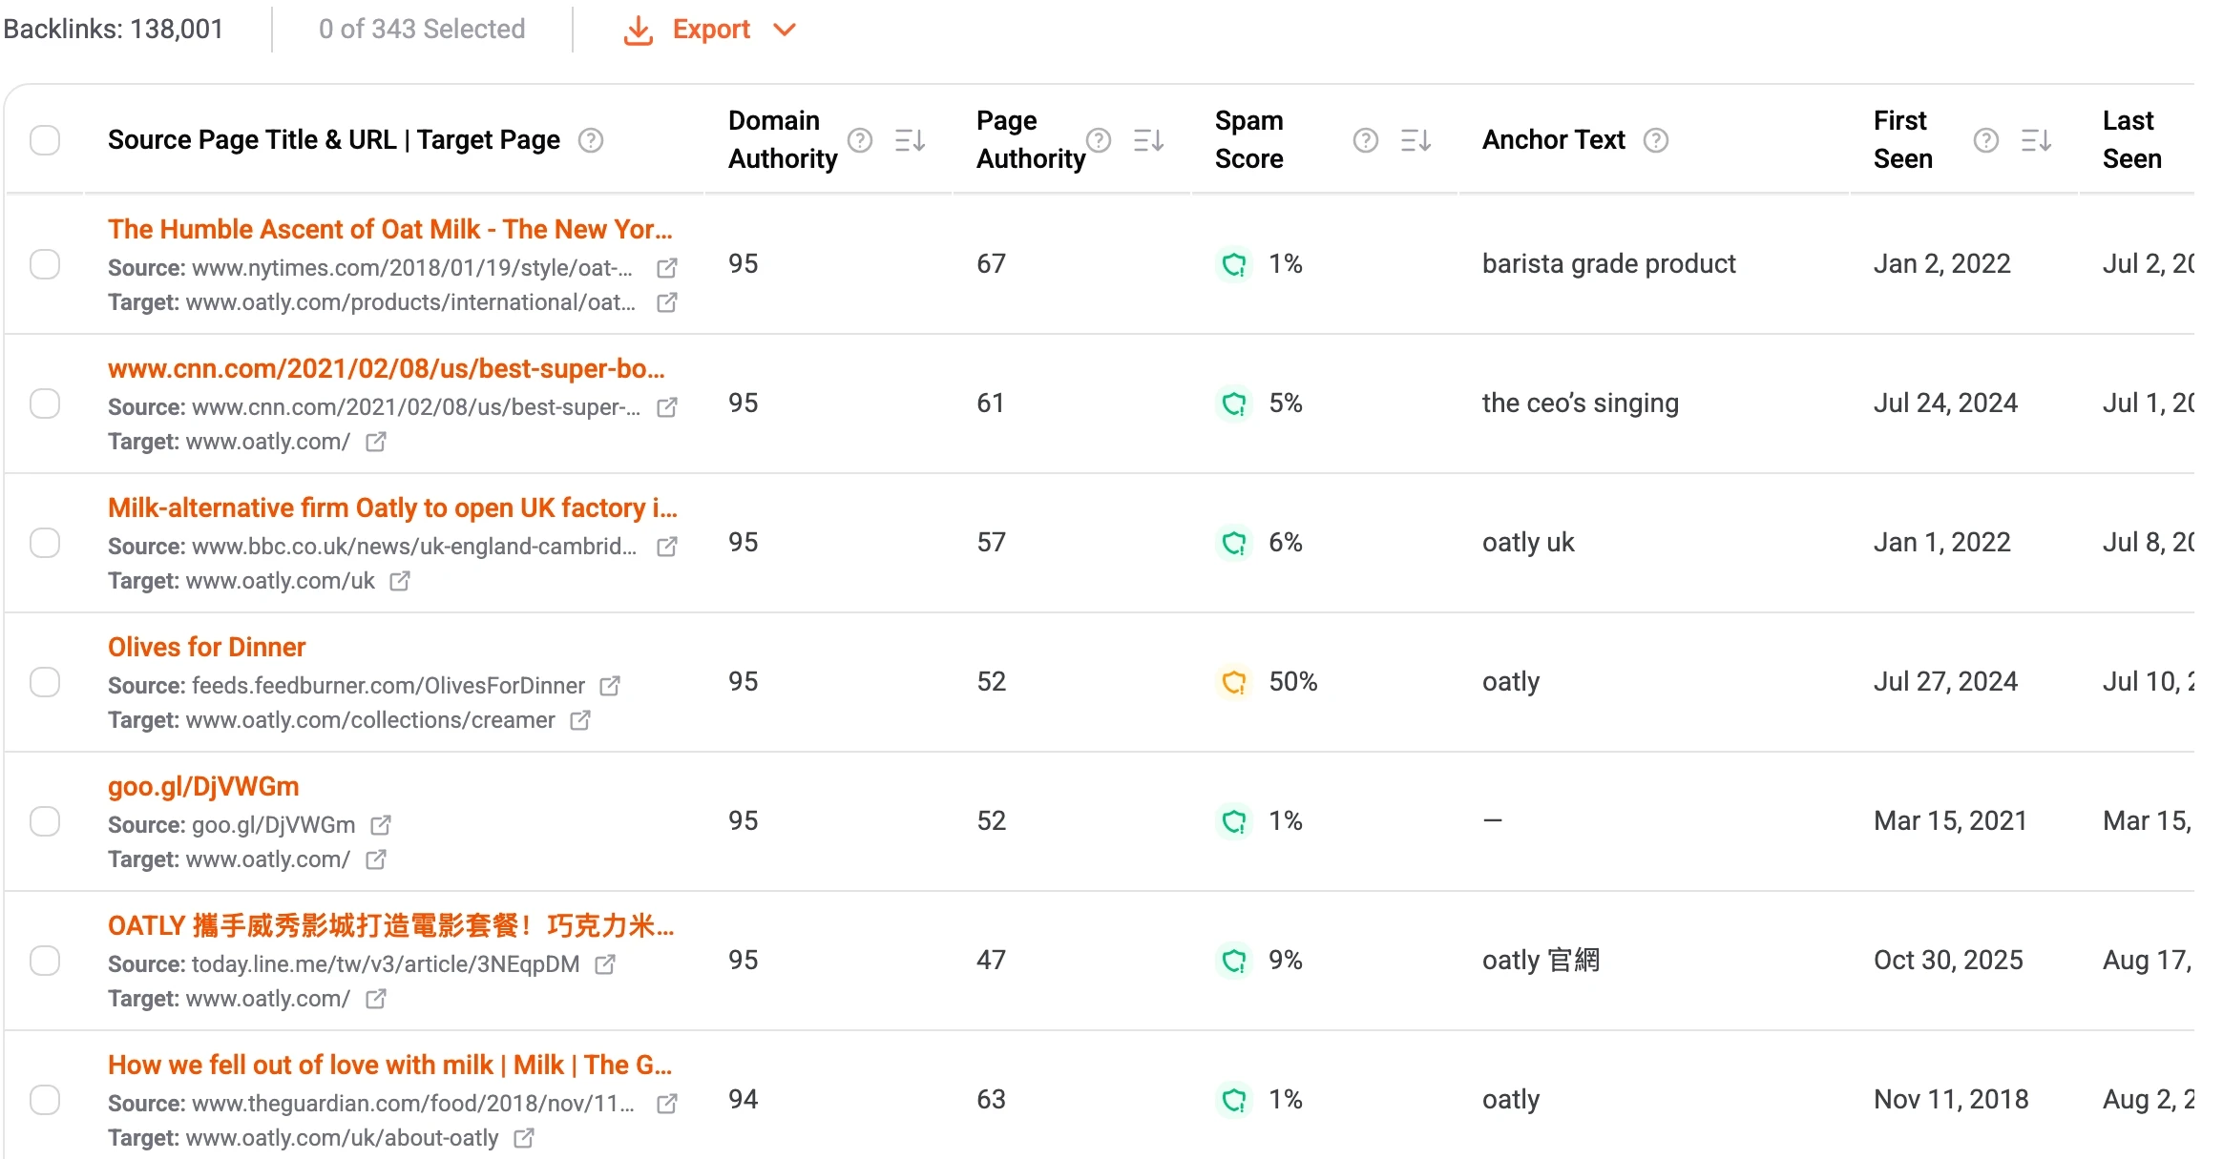Sort table by First Seen date
This screenshot has height=1159, width=2223.
[2036, 141]
